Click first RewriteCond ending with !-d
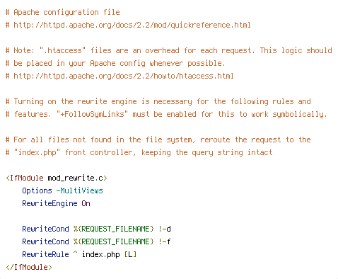Viewport: 338px width, 279px height. pos(97,229)
